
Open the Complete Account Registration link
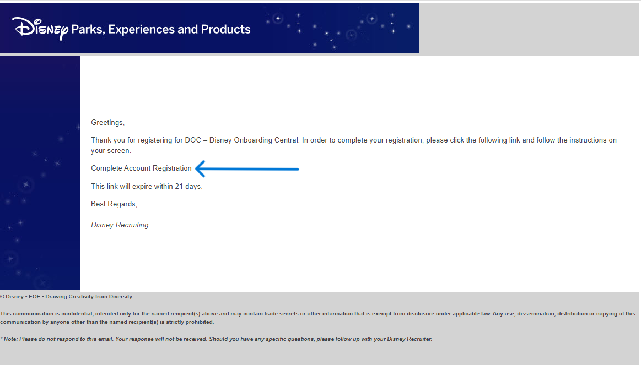coord(141,168)
